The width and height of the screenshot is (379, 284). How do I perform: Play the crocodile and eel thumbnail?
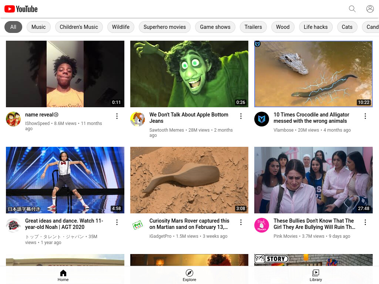point(313,74)
